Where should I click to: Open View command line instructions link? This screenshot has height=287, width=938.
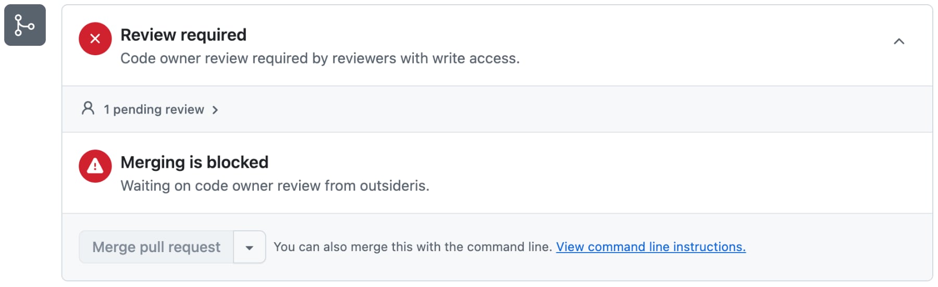(x=650, y=247)
